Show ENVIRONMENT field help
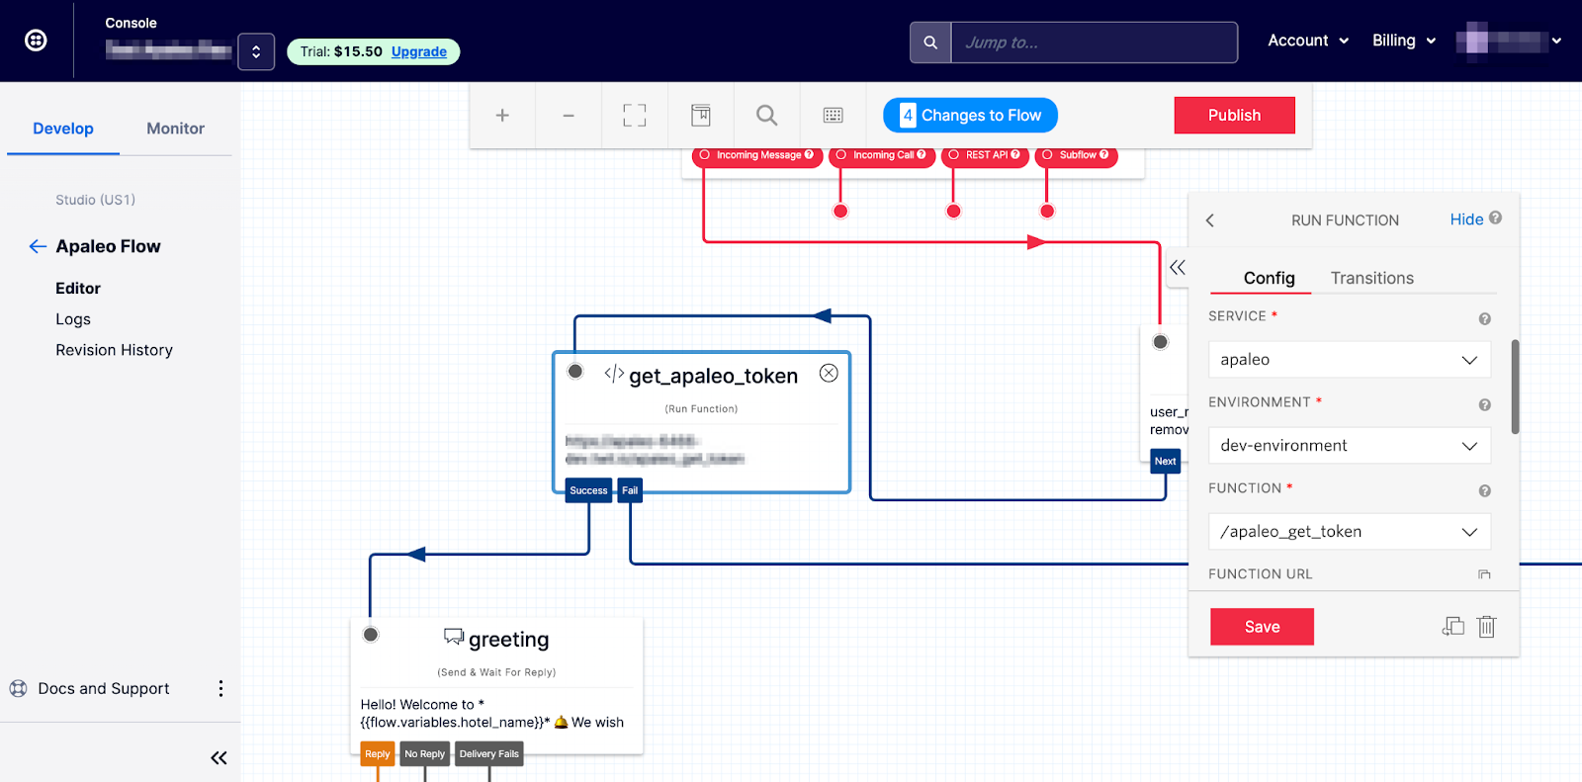The width and height of the screenshot is (1582, 782). point(1484,404)
